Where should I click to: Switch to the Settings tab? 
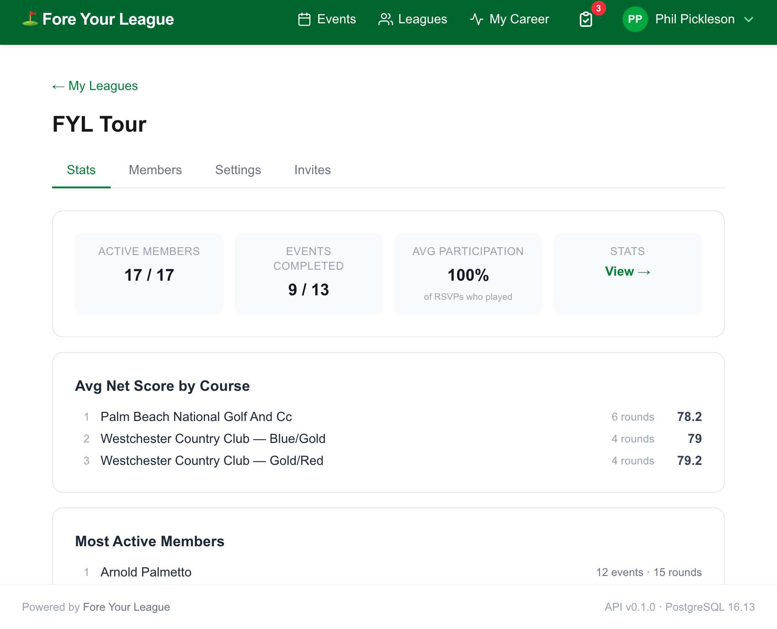(238, 170)
